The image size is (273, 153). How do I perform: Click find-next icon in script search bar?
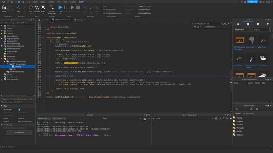226,24
